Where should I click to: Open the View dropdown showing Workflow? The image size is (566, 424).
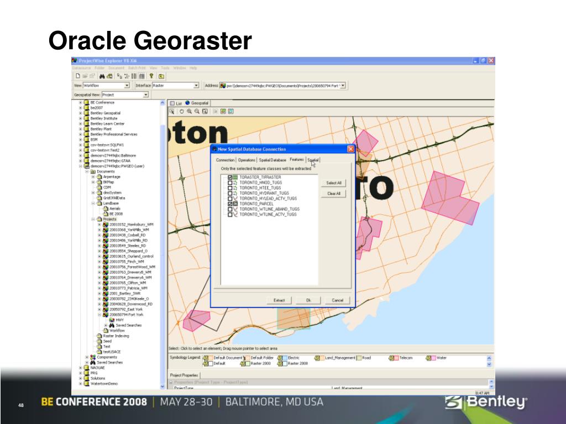(127, 86)
